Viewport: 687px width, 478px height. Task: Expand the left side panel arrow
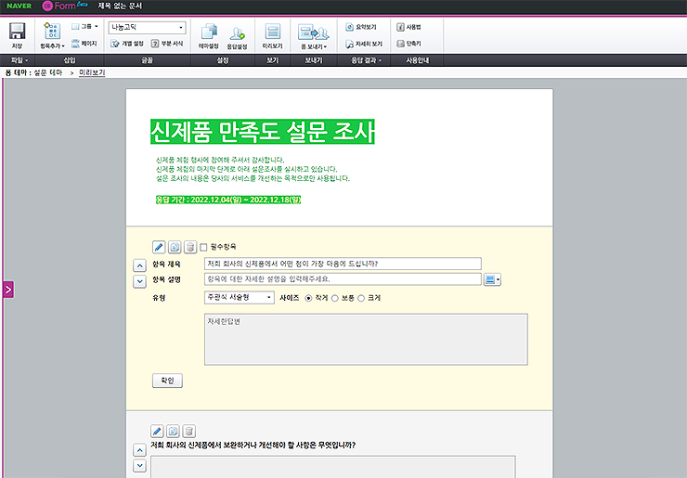[8, 290]
